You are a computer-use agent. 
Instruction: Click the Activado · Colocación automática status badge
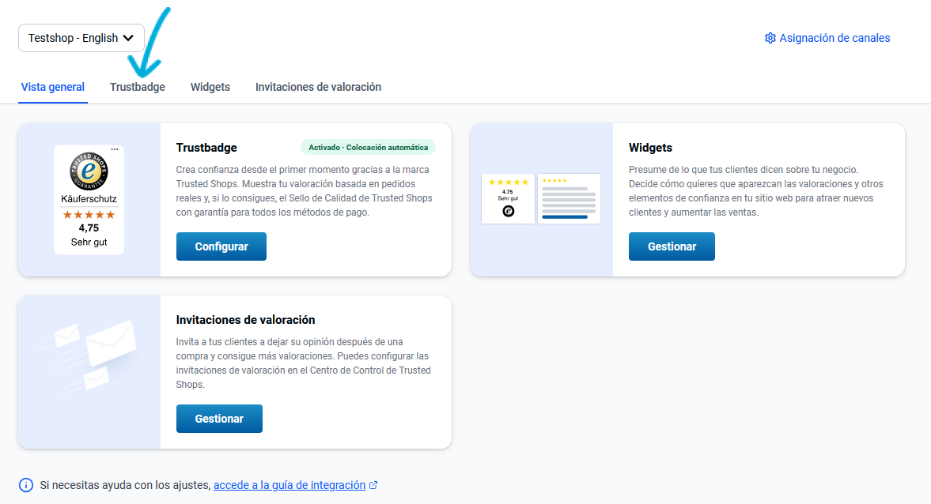(368, 147)
